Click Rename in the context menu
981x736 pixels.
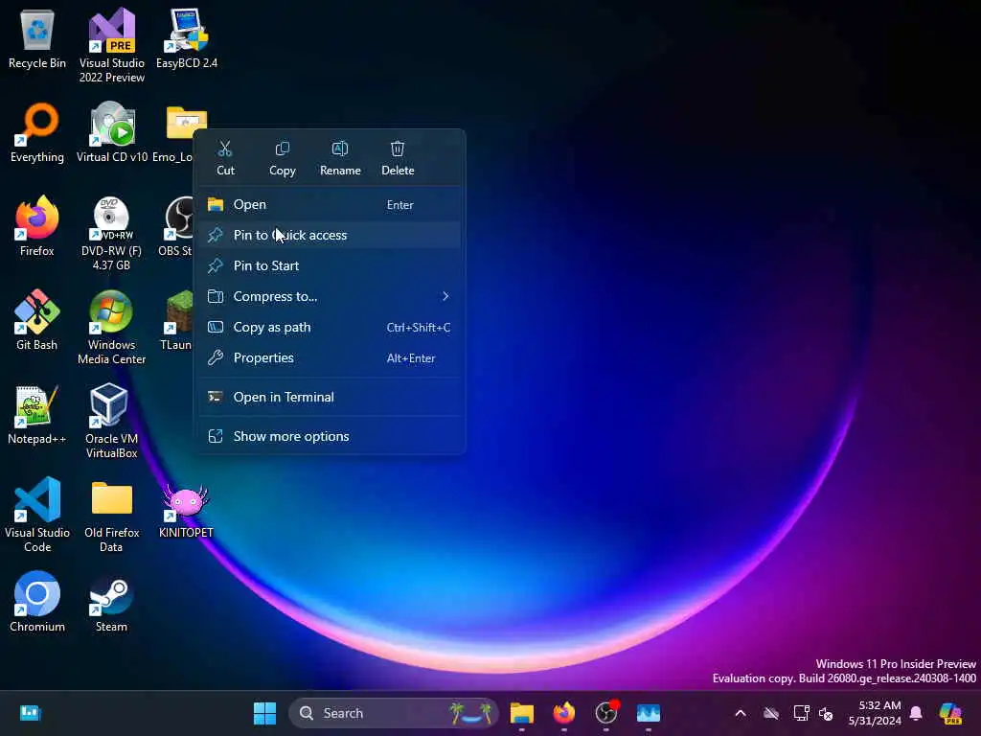click(x=340, y=158)
